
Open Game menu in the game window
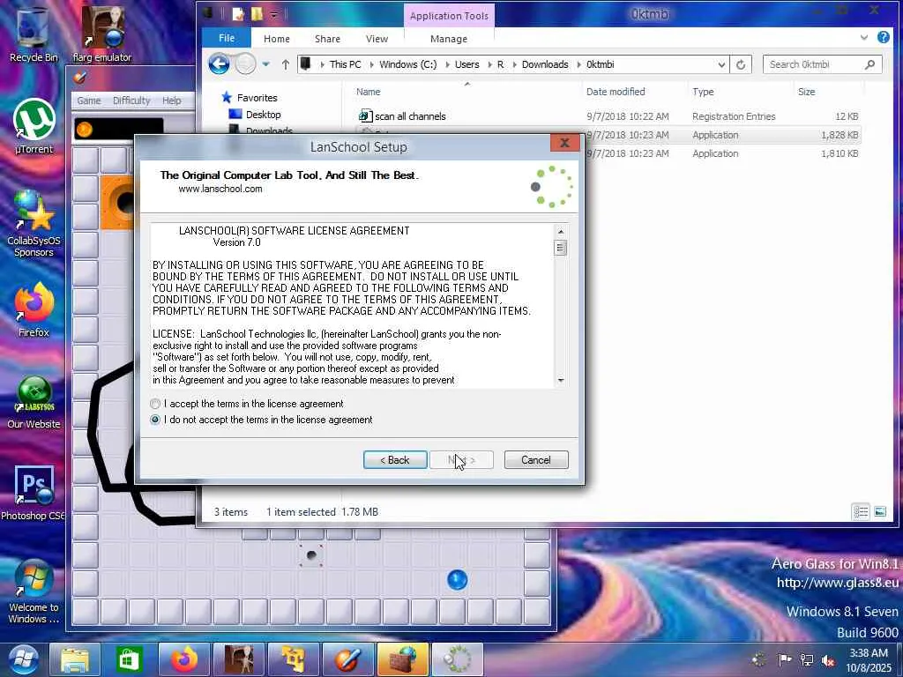[x=89, y=100]
